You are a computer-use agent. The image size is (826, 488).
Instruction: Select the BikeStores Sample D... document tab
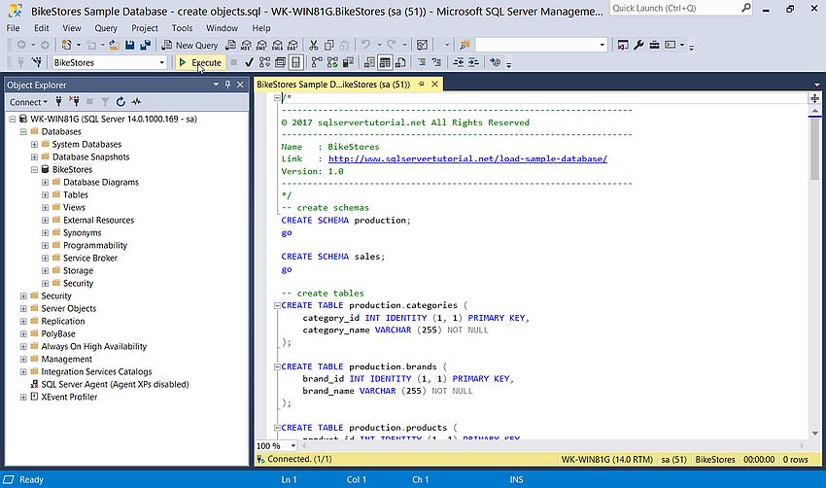click(333, 85)
